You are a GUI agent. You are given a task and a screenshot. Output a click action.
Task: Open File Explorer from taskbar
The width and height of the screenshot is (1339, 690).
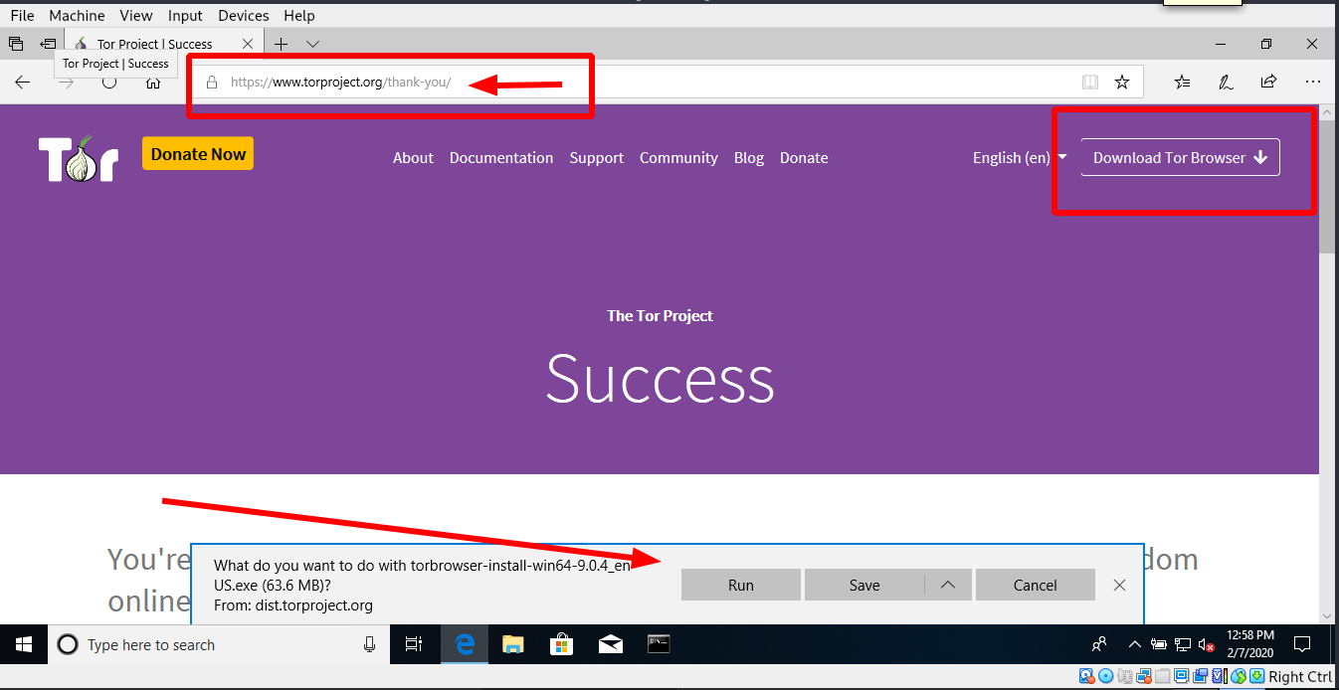click(x=512, y=644)
